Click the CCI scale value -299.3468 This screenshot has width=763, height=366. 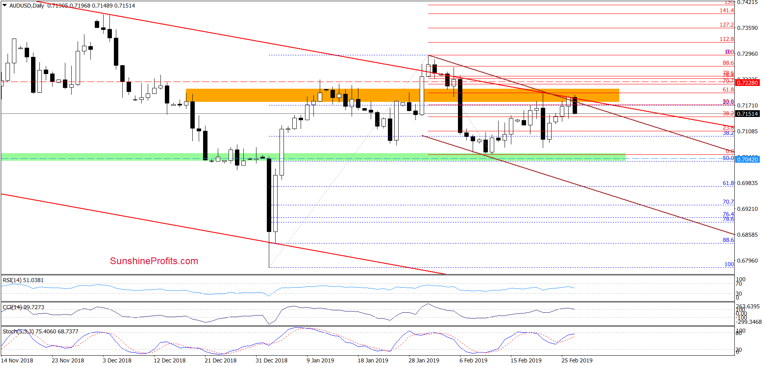click(x=749, y=322)
